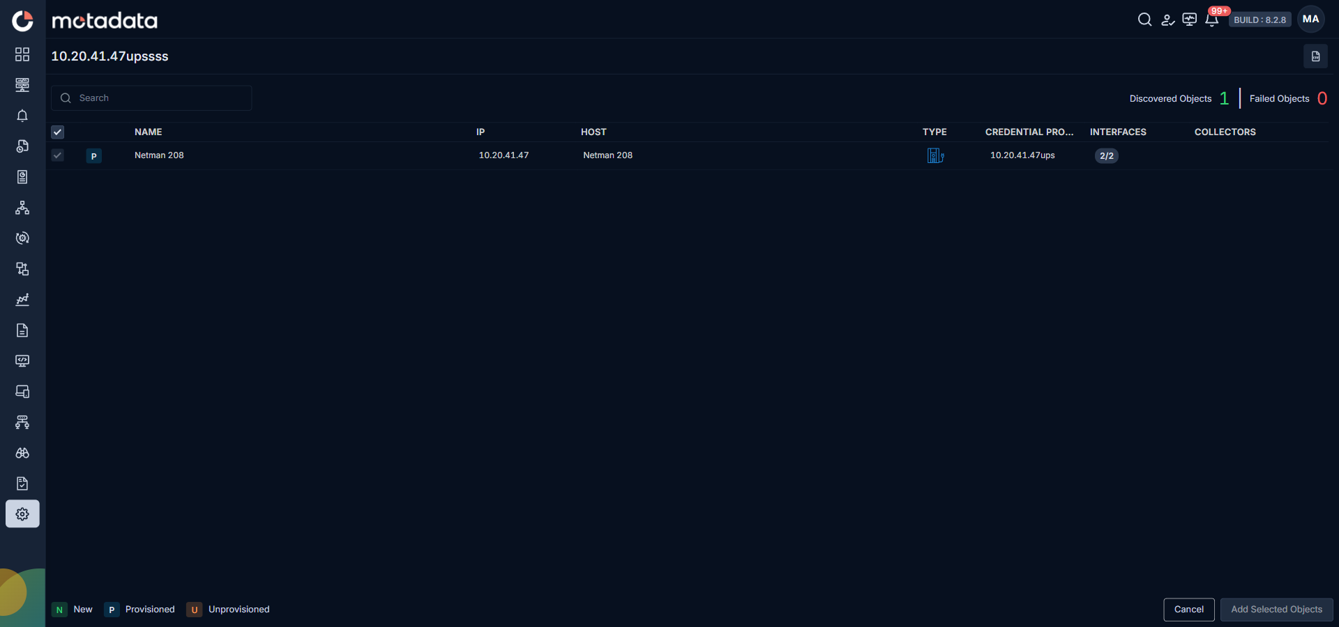This screenshot has width=1339, height=627.
Task: Open the code monitor icon in sidebar
Action: coord(22,361)
